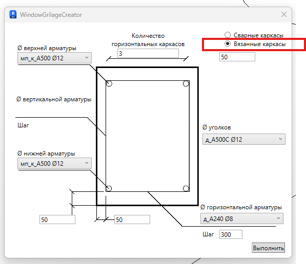Image resolution: width=306 pixels, height=264 pixels.
Task: Click top-left rebar circle in section diagram
Action: 109,83
